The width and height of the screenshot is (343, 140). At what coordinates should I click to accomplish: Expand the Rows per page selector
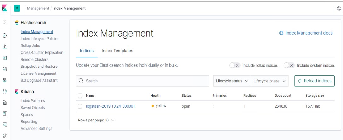(x=96, y=120)
